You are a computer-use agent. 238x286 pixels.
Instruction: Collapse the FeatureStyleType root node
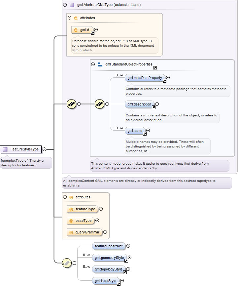45,149
